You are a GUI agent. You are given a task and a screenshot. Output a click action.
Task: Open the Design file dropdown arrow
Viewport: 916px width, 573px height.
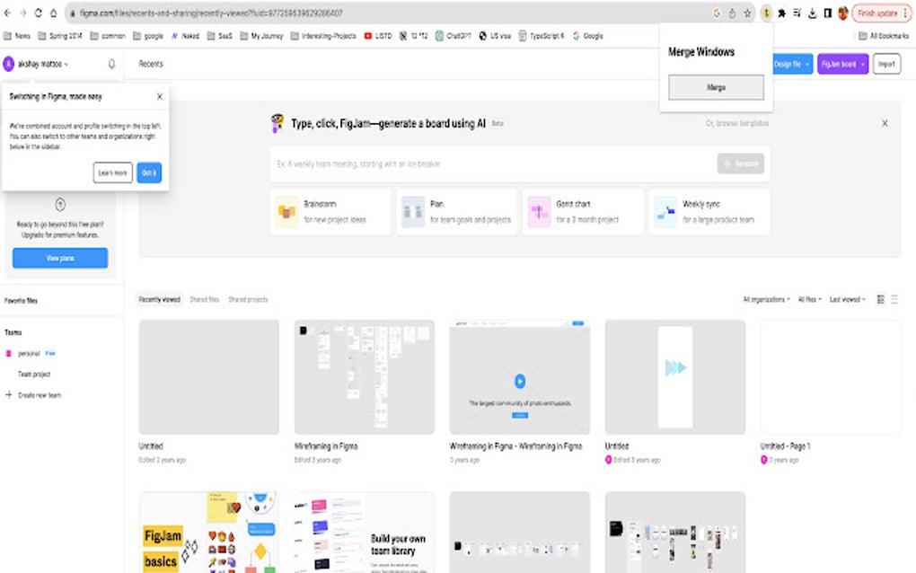click(x=807, y=64)
